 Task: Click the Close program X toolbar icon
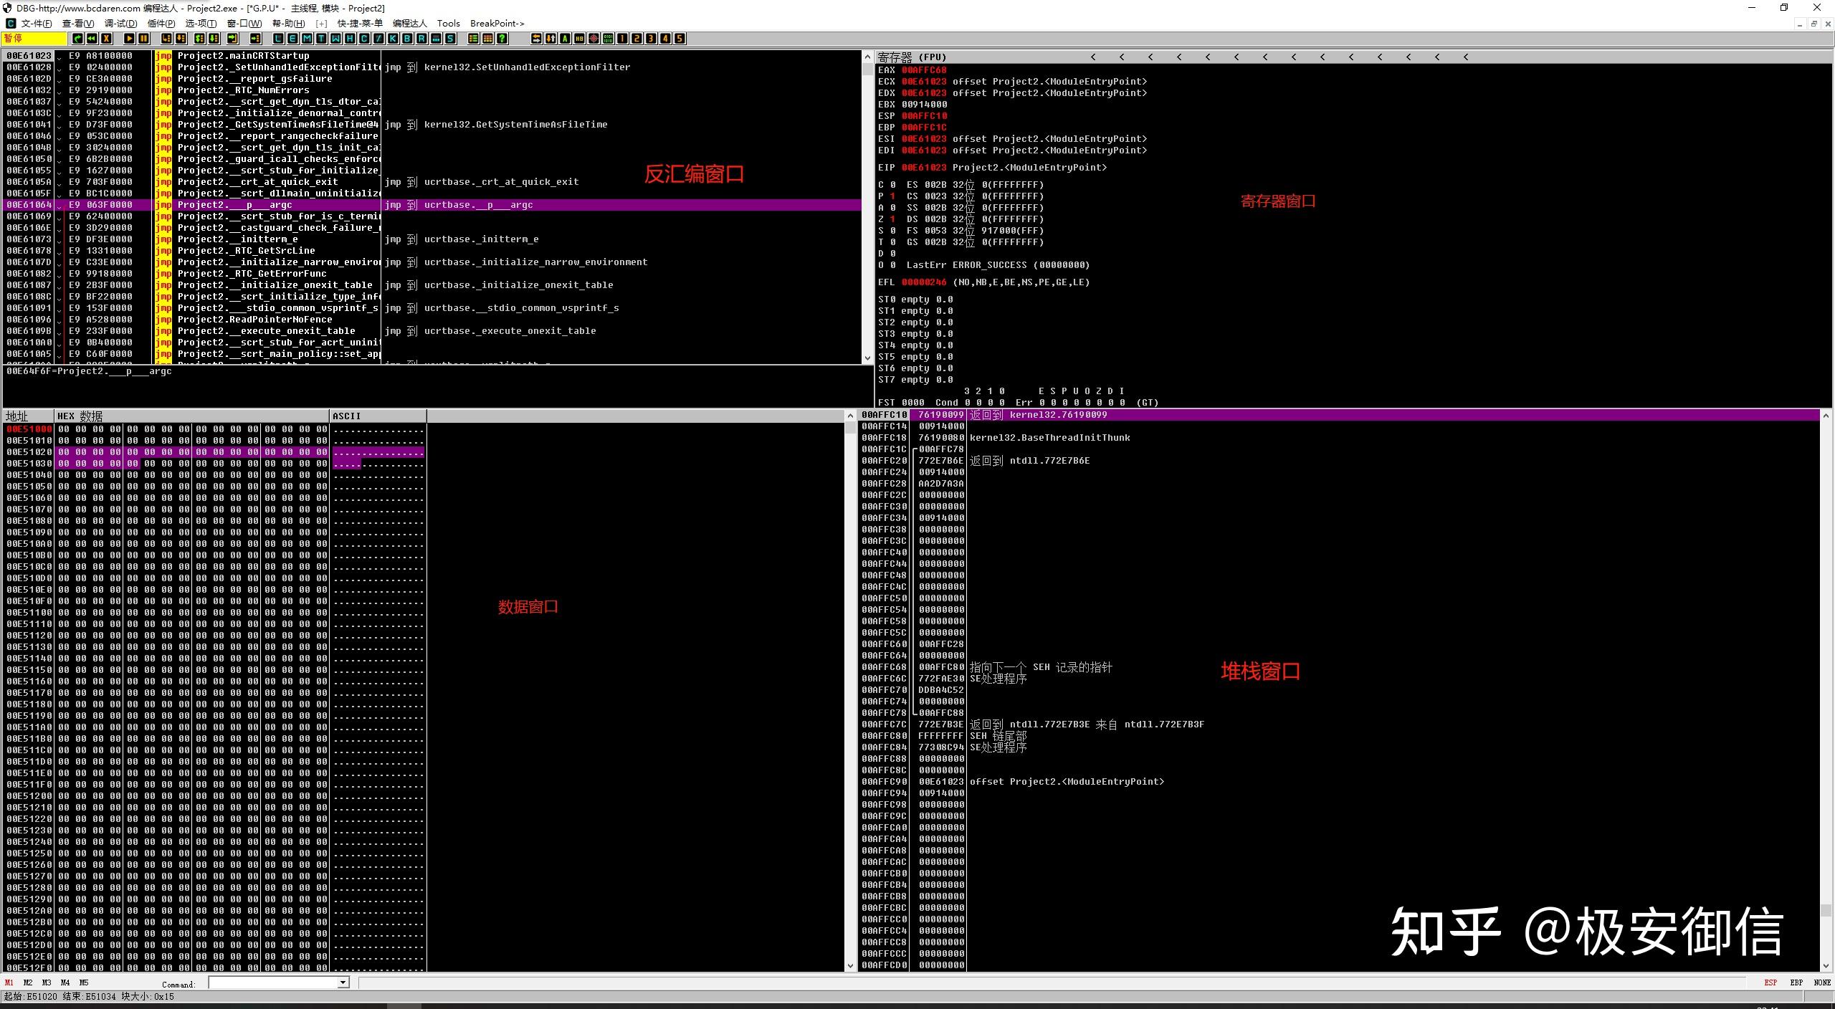pyautogui.click(x=106, y=39)
